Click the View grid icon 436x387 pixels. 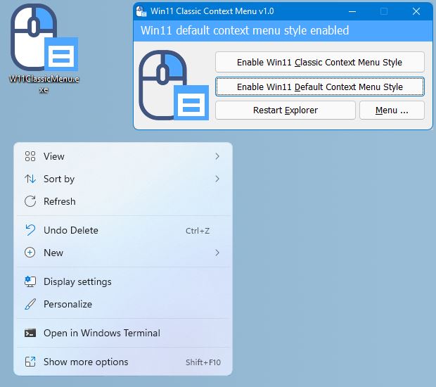pos(30,156)
